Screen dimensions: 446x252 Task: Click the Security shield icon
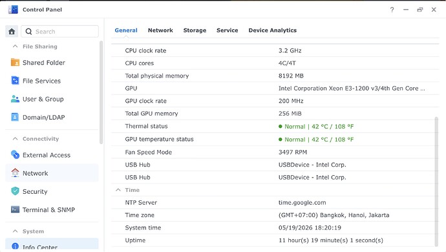15,191
